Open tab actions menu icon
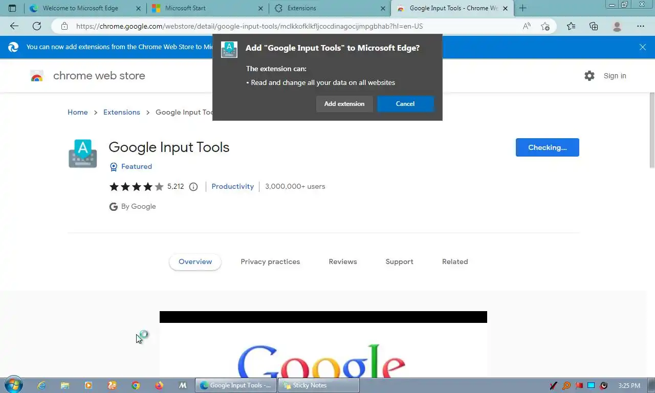The width and height of the screenshot is (655, 393). pyautogui.click(x=12, y=8)
